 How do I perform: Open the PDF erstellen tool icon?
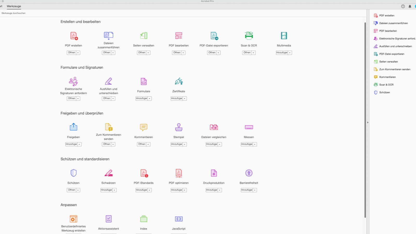coord(74,36)
